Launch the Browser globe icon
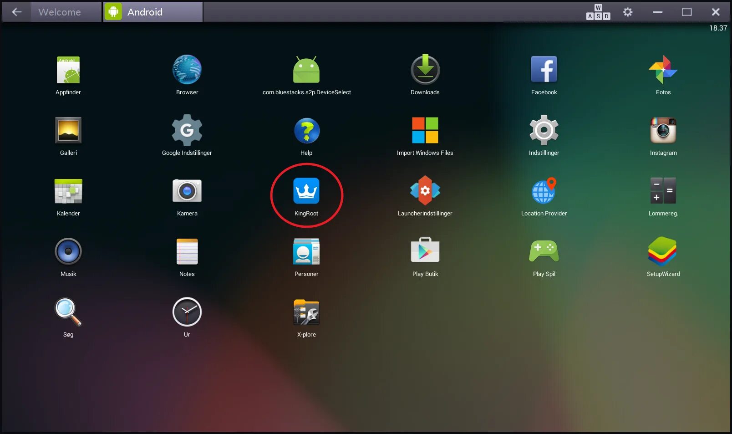 [187, 70]
